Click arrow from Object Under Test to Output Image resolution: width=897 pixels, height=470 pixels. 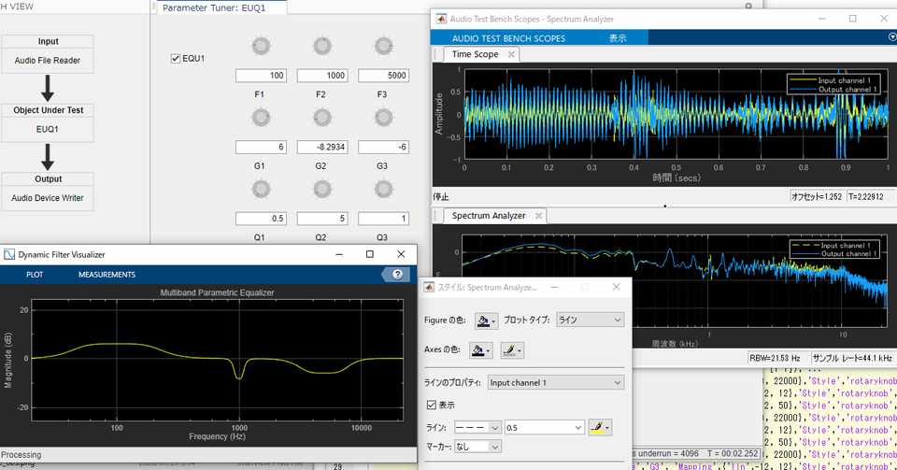point(48,157)
